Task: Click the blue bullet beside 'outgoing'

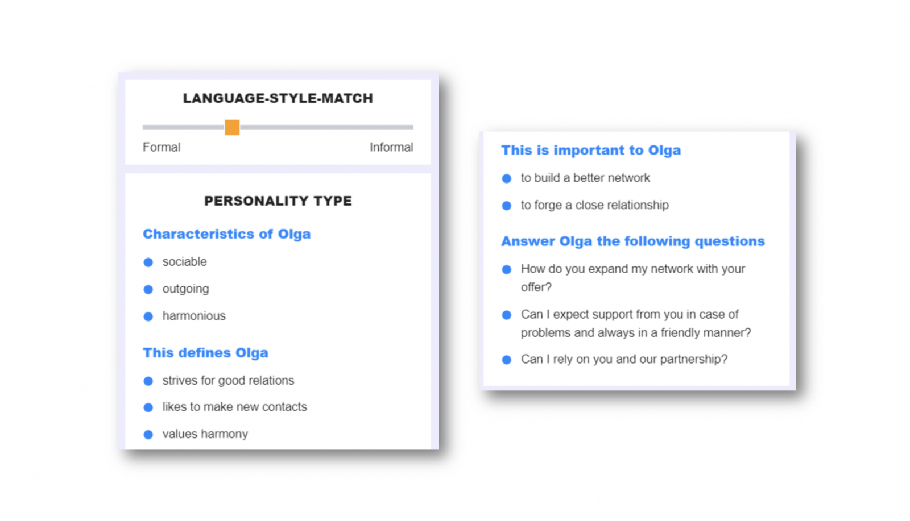Action: point(148,289)
